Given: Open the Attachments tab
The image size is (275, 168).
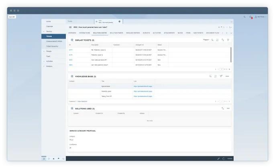Looking at the screenshot, I should (x=169, y=33).
